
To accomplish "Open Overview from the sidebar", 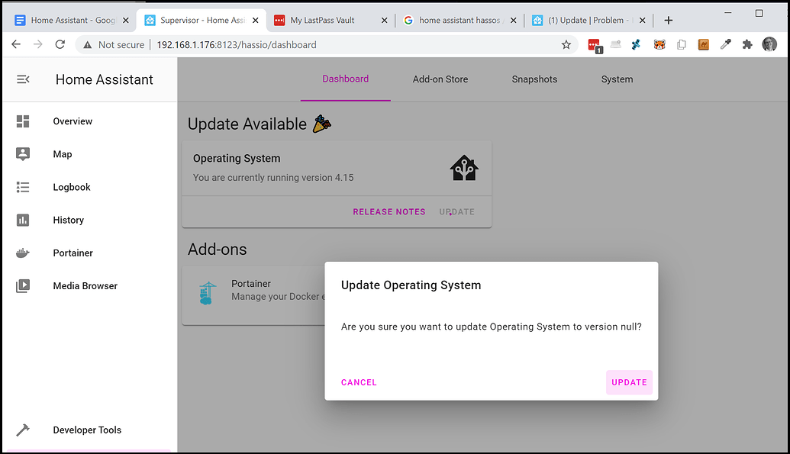I will pos(89,121).
